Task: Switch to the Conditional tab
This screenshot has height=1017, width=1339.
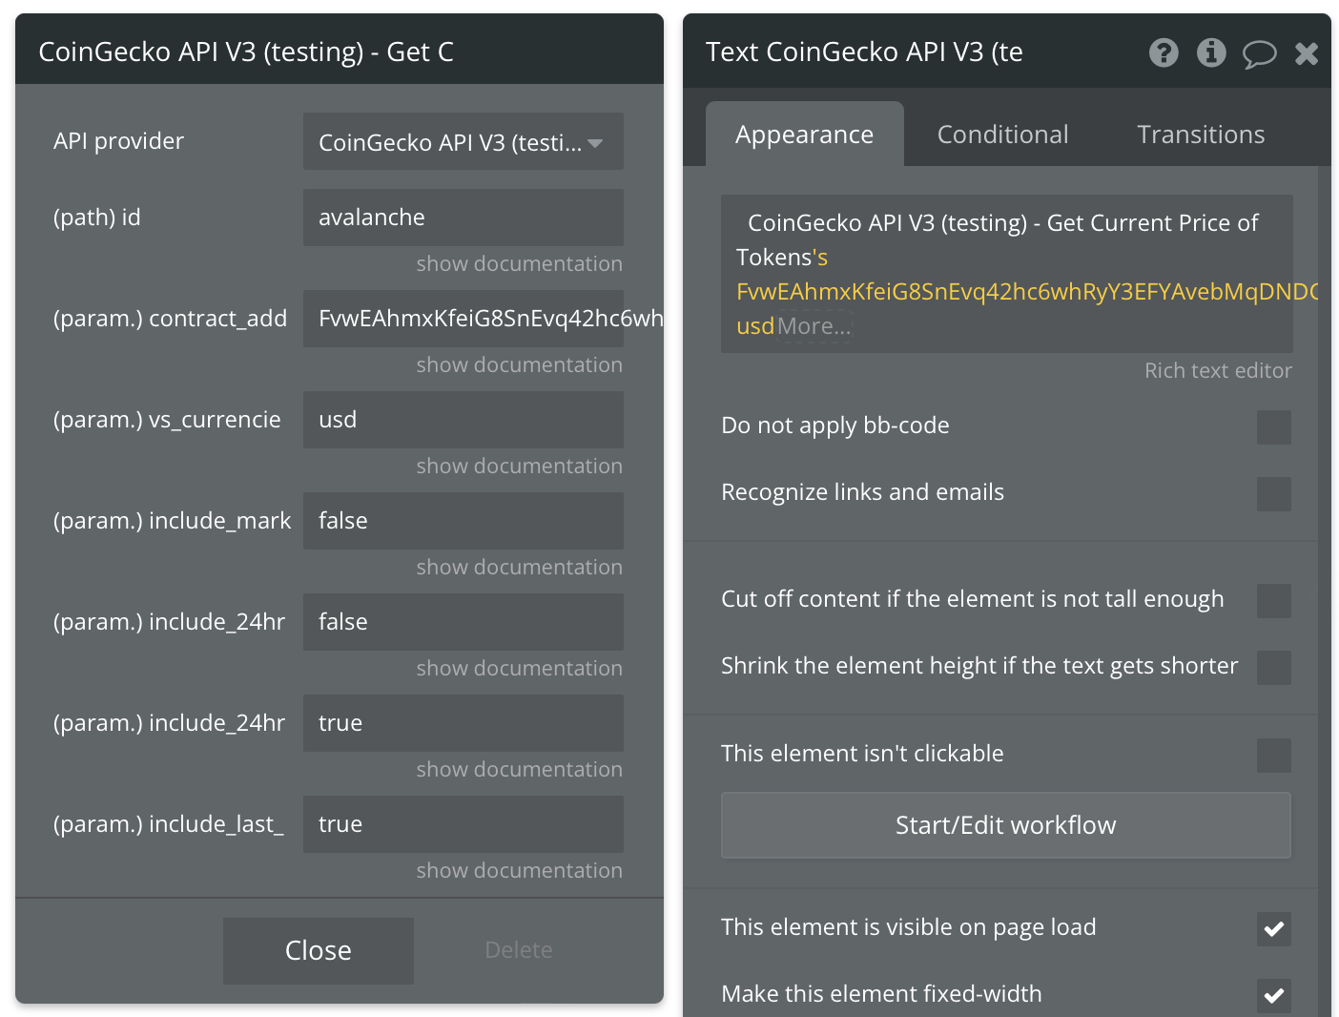Action: [1002, 135]
